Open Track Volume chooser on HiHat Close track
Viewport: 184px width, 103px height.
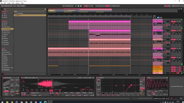[158, 25]
